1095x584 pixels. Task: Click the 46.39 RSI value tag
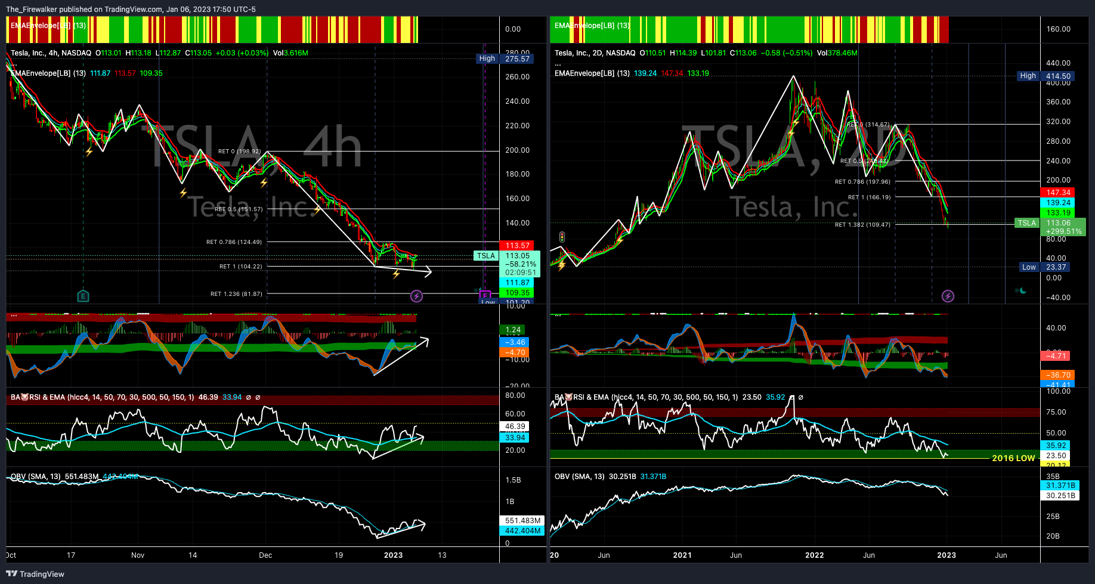(515, 427)
